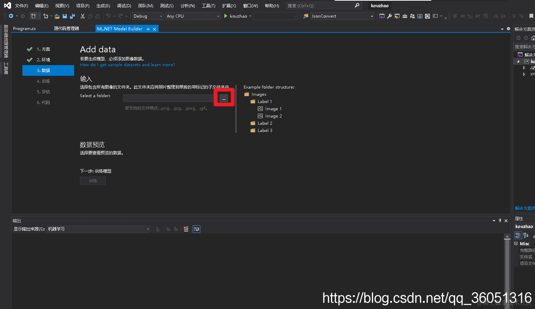Viewport: 535px width, 309px height.
Task: Select alphabetical sort in Properties panel
Action: [526, 235]
